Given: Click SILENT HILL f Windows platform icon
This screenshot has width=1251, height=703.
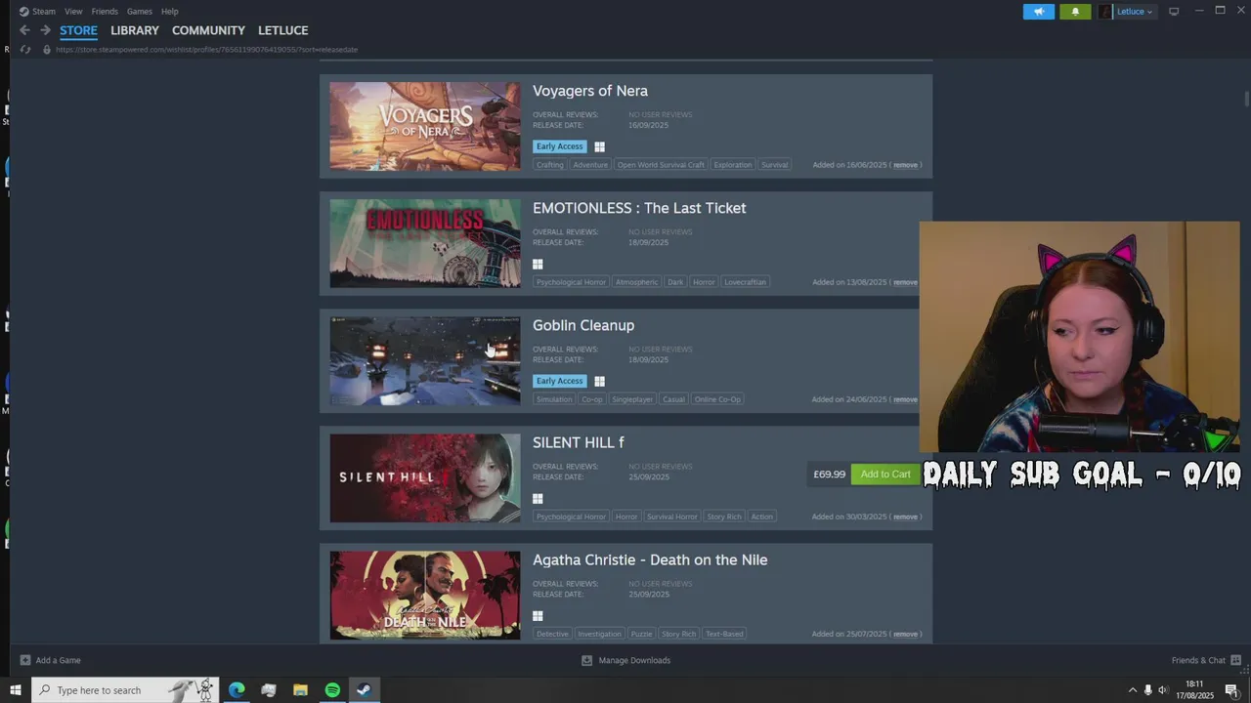Looking at the screenshot, I should (538, 498).
